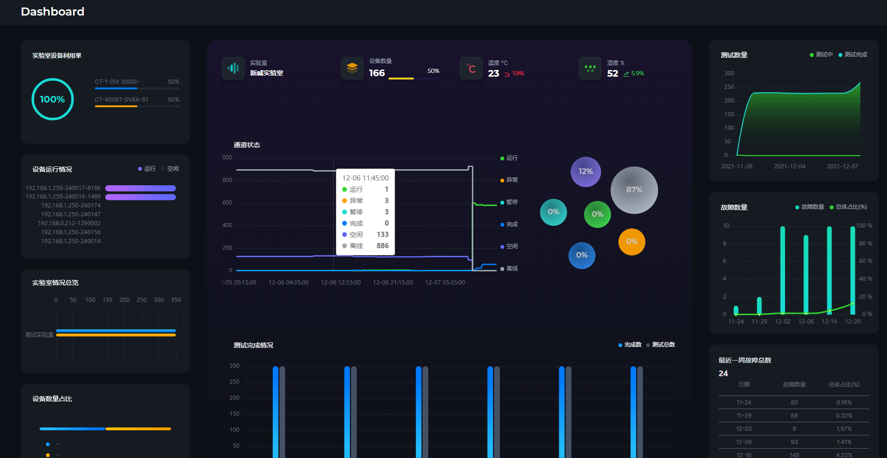Click the device count layers icon
Screen dimensions: 887x458
(352, 68)
